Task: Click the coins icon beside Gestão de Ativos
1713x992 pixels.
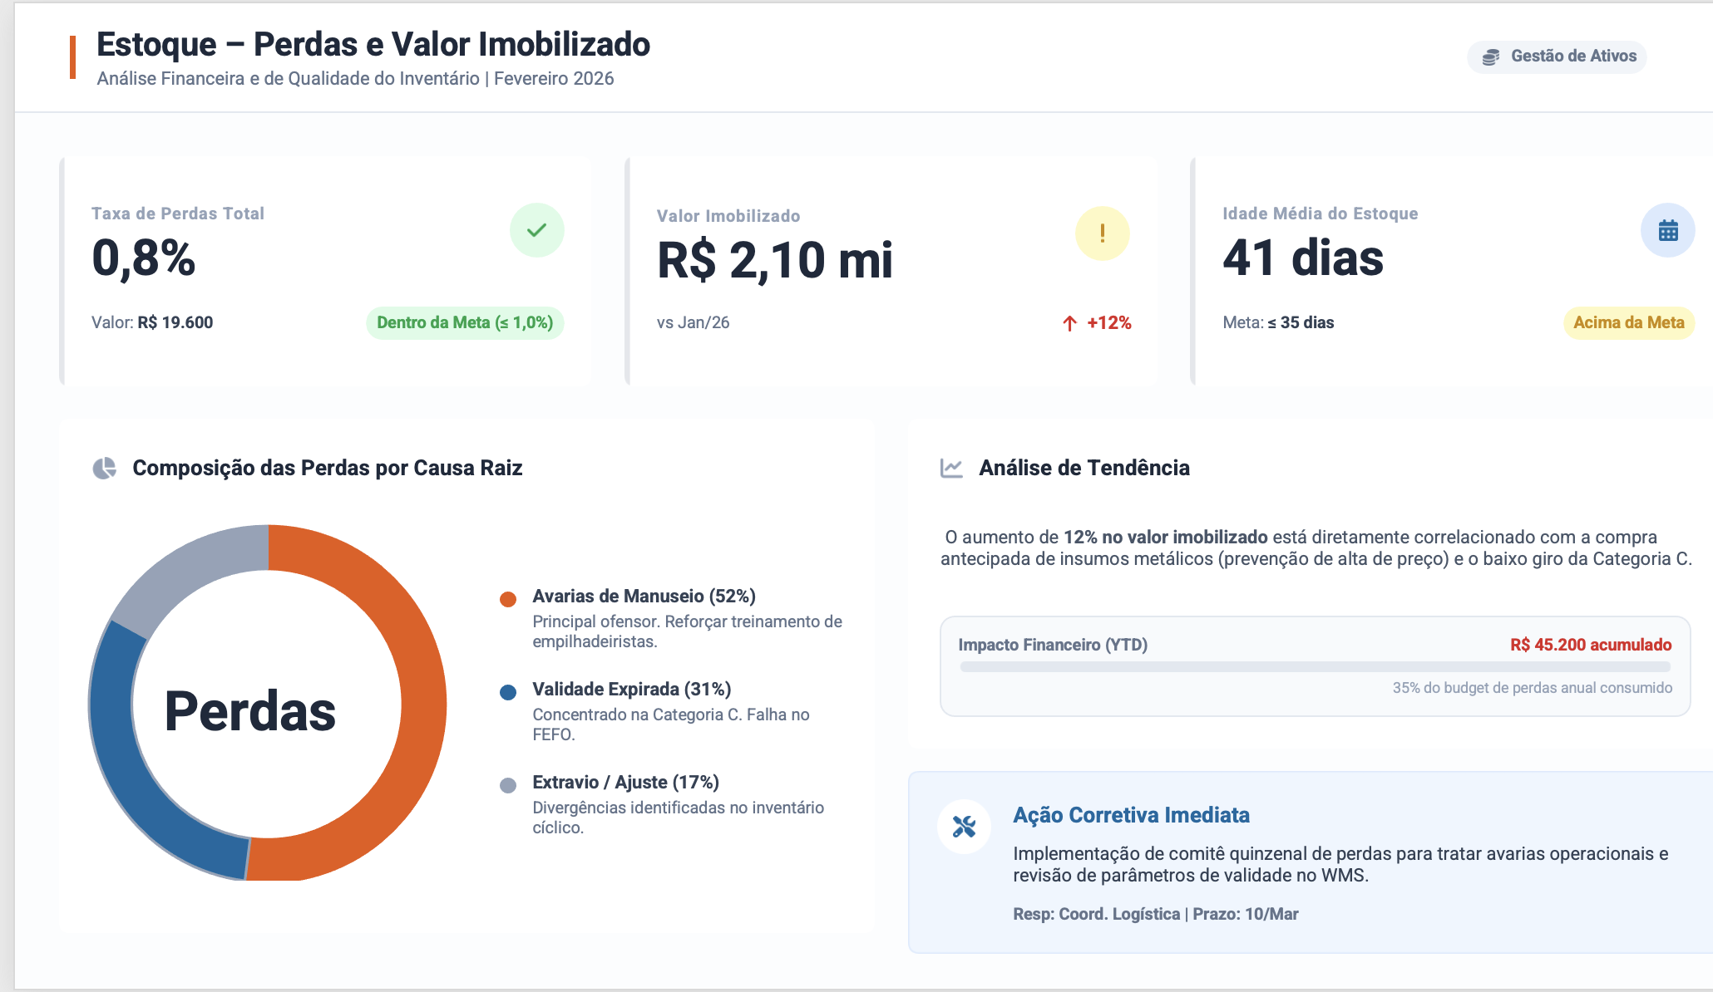Action: click(1491, 56)
